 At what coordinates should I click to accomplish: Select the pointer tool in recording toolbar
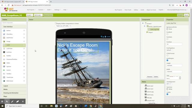(7, 101)
